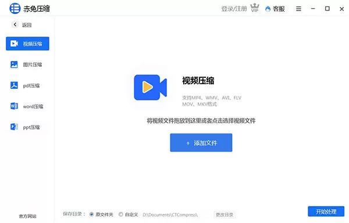The height and width of the screenshot is (223, 349).
Task: Switch to the pdf压缩 tab
Action: pyautogui.click(x=27, y=85)
